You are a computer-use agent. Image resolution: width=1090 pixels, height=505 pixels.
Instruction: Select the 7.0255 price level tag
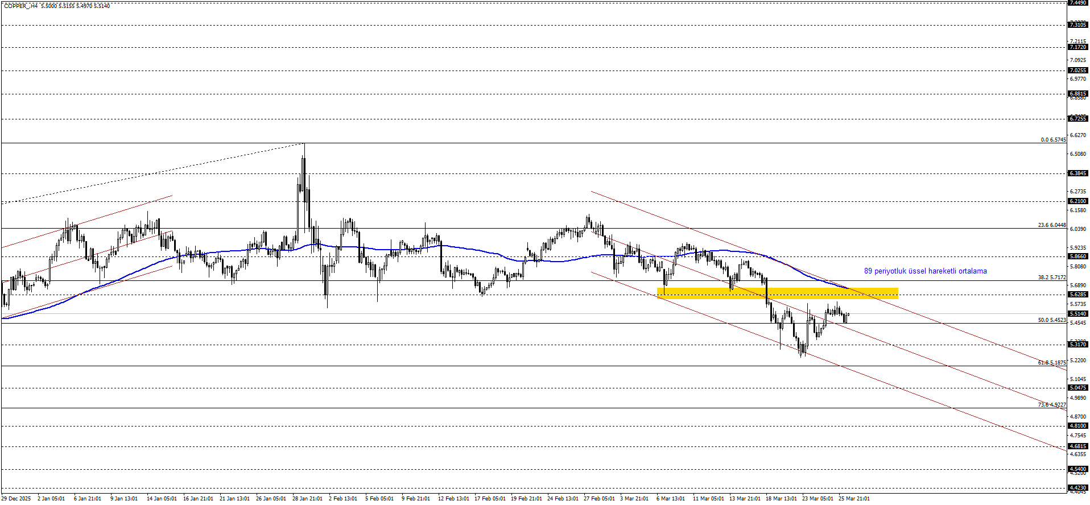[1077, 71]
